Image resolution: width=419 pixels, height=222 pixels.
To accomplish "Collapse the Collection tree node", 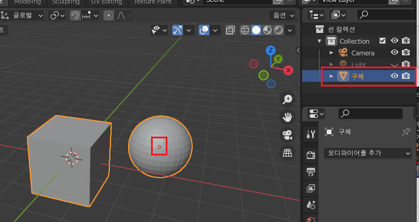I will [319, 41].
